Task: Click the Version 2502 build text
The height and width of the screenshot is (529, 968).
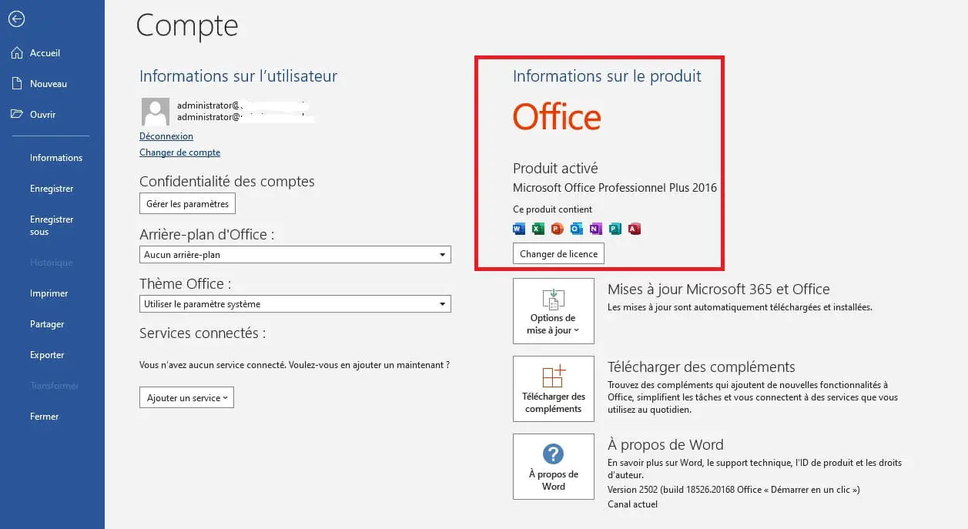Action: pyautogui.click(x=733, y=490)
